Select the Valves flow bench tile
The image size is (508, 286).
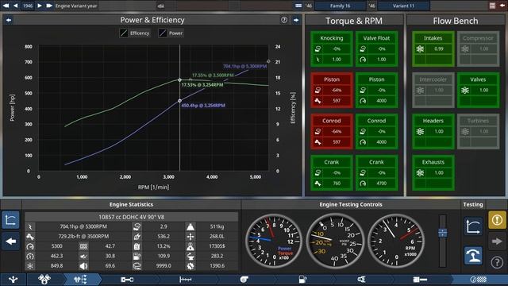[x=478, y=90]
